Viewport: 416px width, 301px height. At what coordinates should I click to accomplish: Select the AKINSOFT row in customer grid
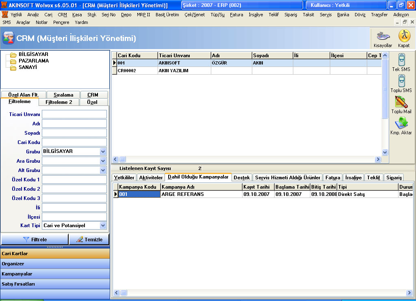tap(247, 63)
